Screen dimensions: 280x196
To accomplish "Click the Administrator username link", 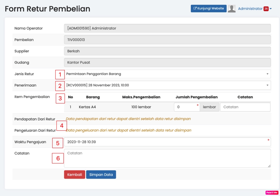I will tap(250, 9).
